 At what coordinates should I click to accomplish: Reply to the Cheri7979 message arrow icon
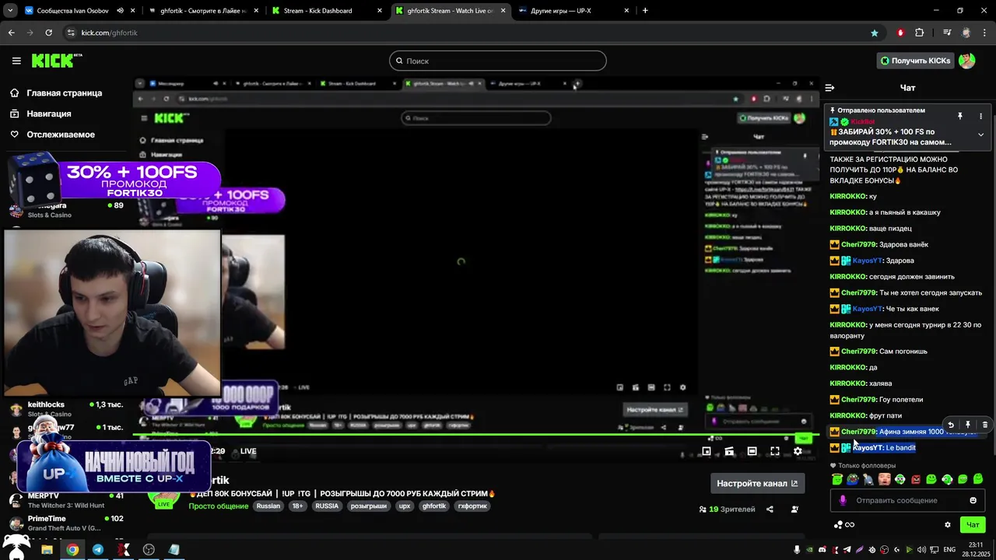(950, 425)
